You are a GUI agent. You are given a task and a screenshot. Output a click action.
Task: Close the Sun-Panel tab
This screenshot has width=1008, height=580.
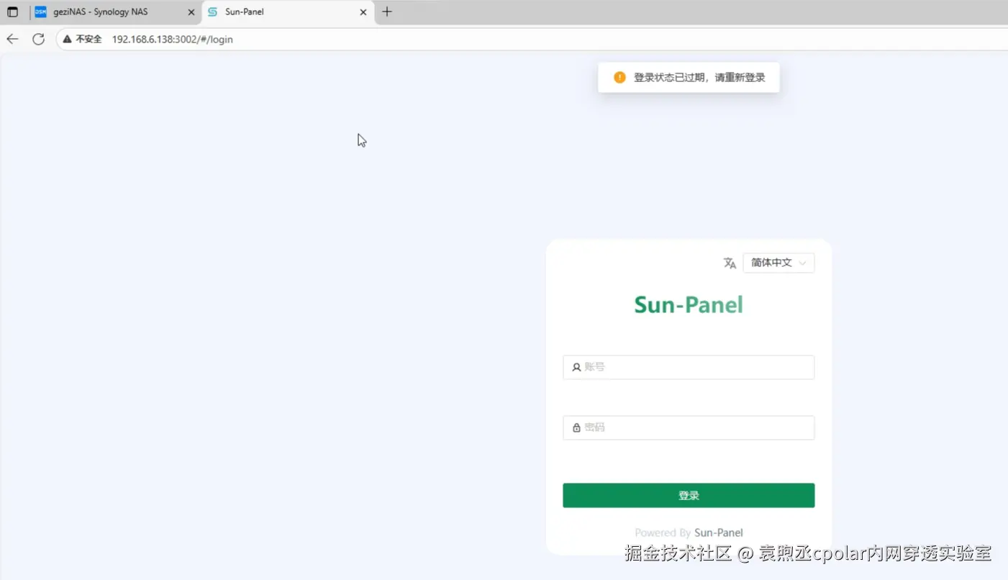(363, 12)
